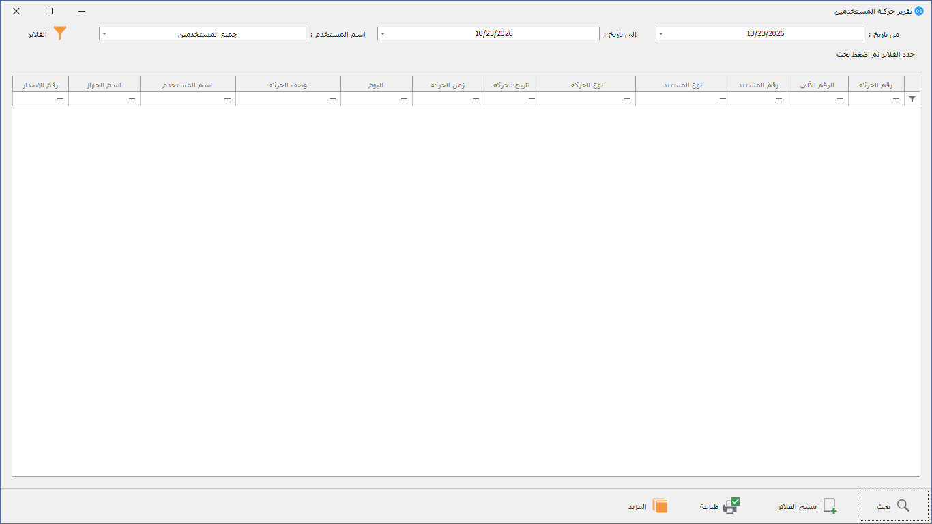Sort by 'الرقم الآلي' column header

[x=817, y=85]
